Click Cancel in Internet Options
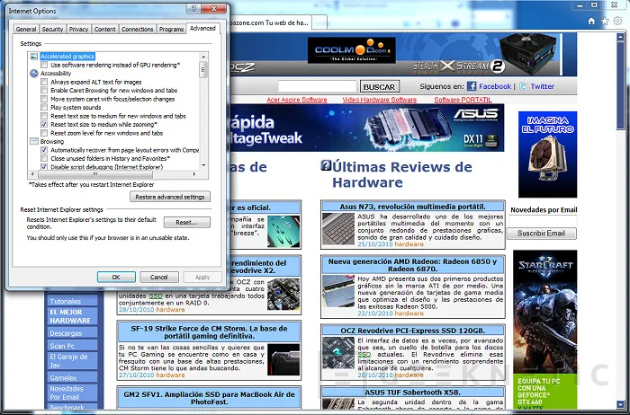The height and width of the screenshot is (415, 630). tap(159, 277)
